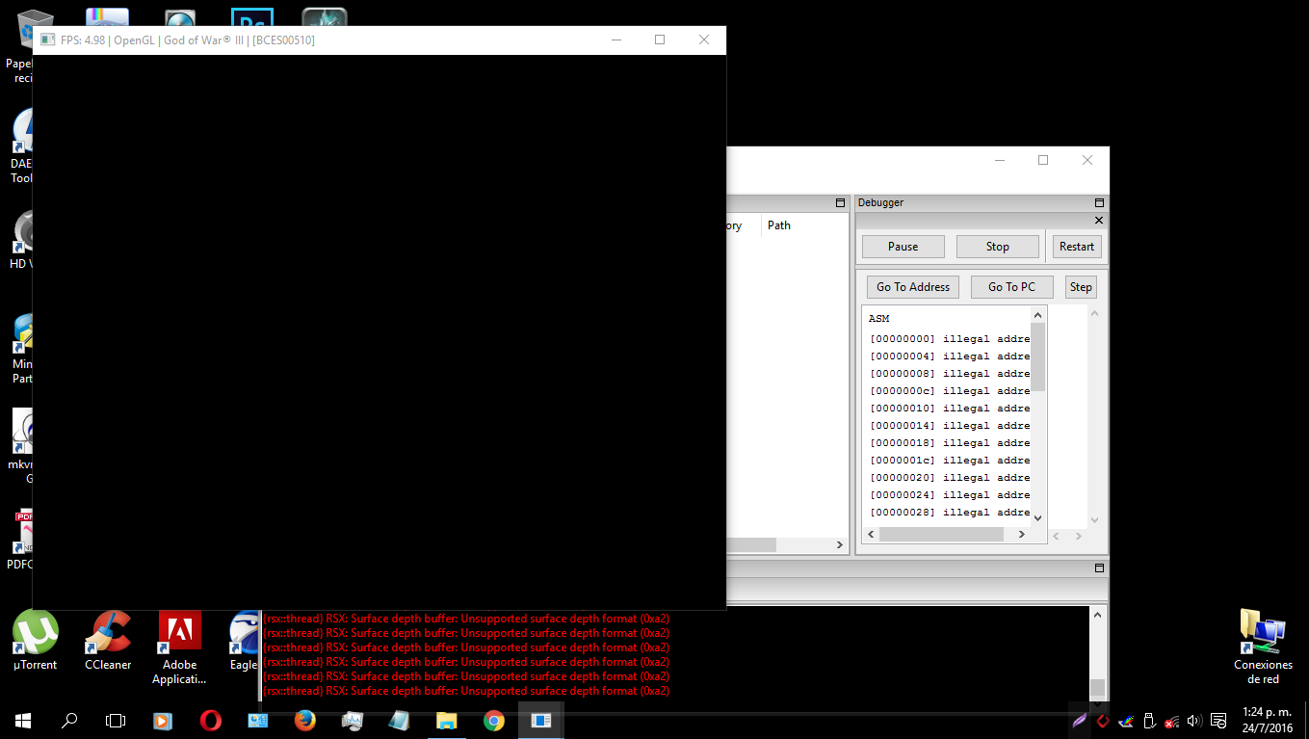
Task: Launch Opera browser from the taskbar
Action: point(210,721)
